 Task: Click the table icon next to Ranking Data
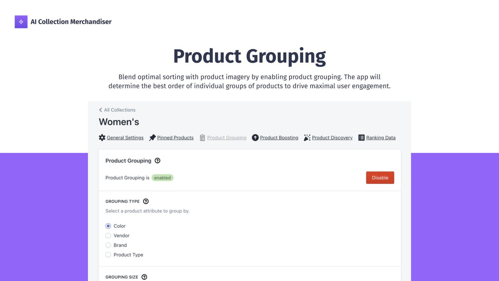(x=361, y=137)
